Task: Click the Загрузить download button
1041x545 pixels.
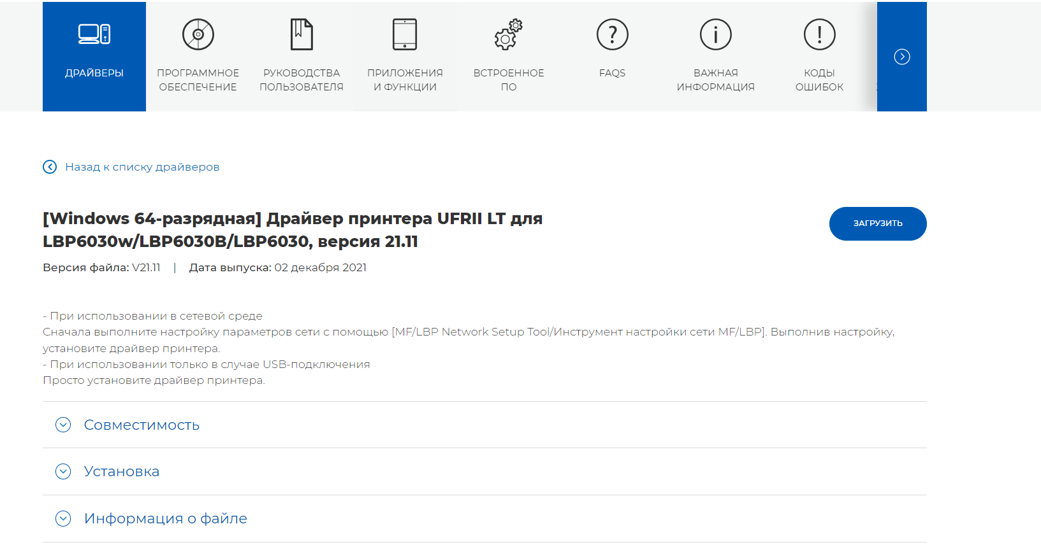Action: coord(878,223)
